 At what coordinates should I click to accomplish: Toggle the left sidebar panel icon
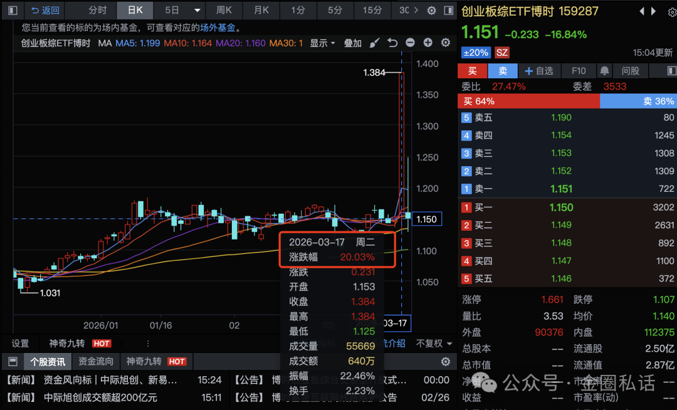pyautogui.click(x=13, y=11)
